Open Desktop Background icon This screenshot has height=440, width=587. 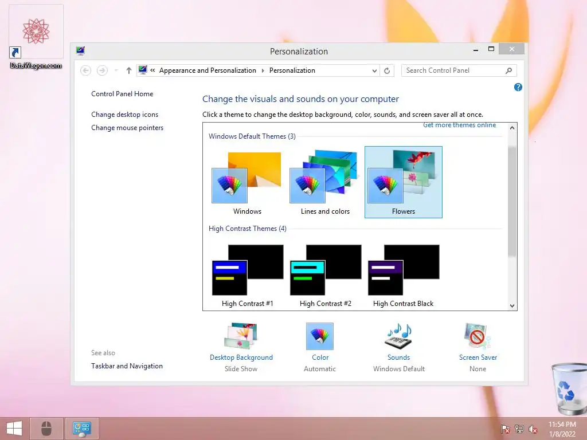pyautogui.click(x=241, y=336)
